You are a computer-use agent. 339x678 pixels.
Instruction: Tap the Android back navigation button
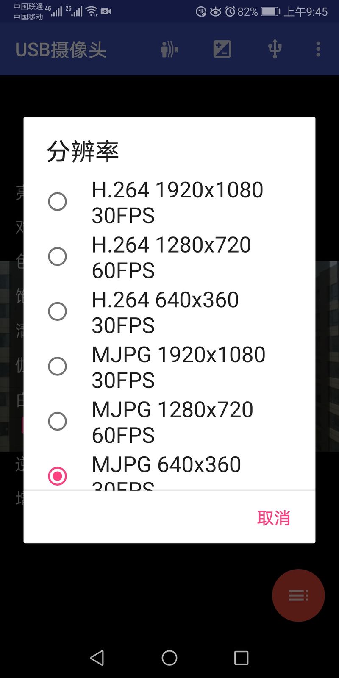97,658
